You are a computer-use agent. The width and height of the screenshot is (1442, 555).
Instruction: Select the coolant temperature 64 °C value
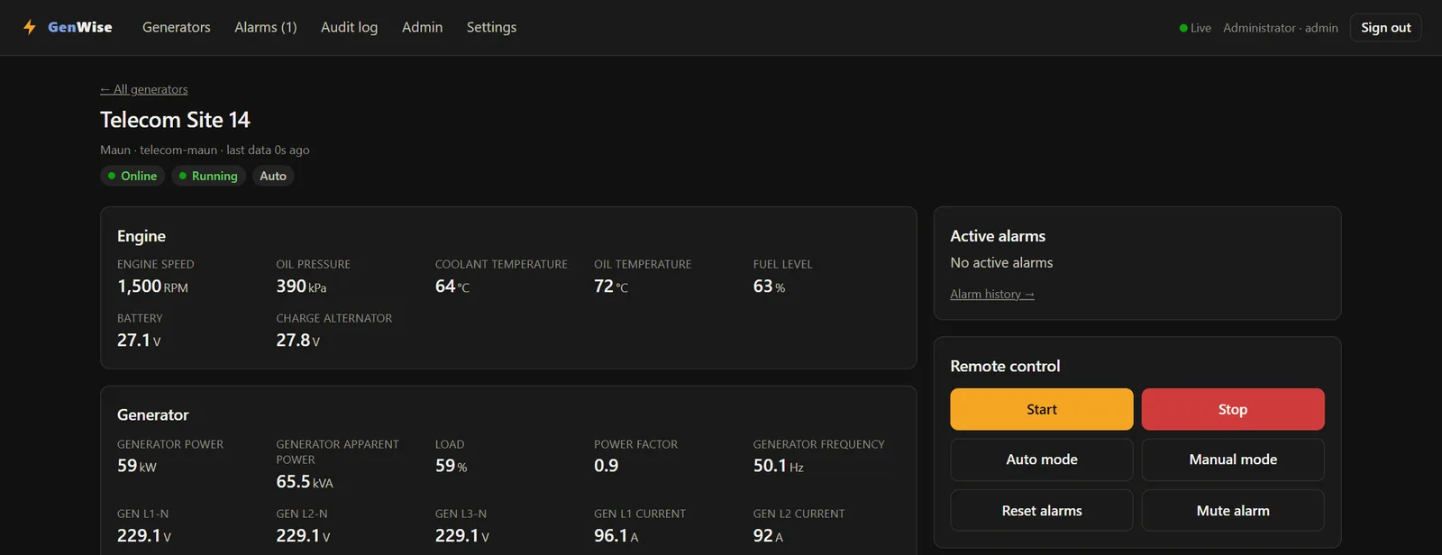[452, 287]
